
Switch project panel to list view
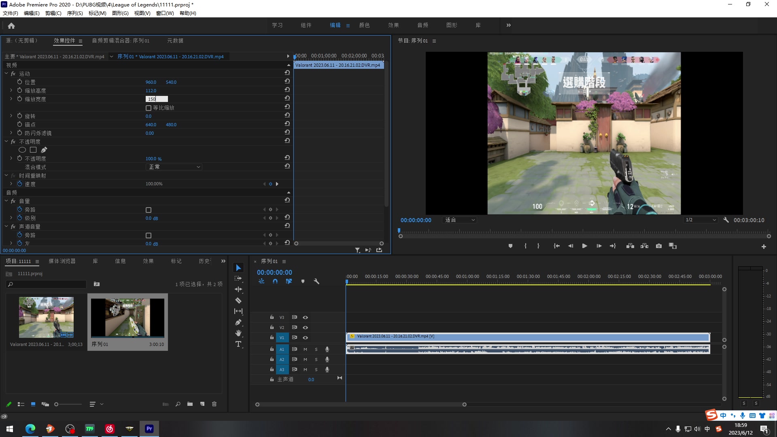[21, 404]
